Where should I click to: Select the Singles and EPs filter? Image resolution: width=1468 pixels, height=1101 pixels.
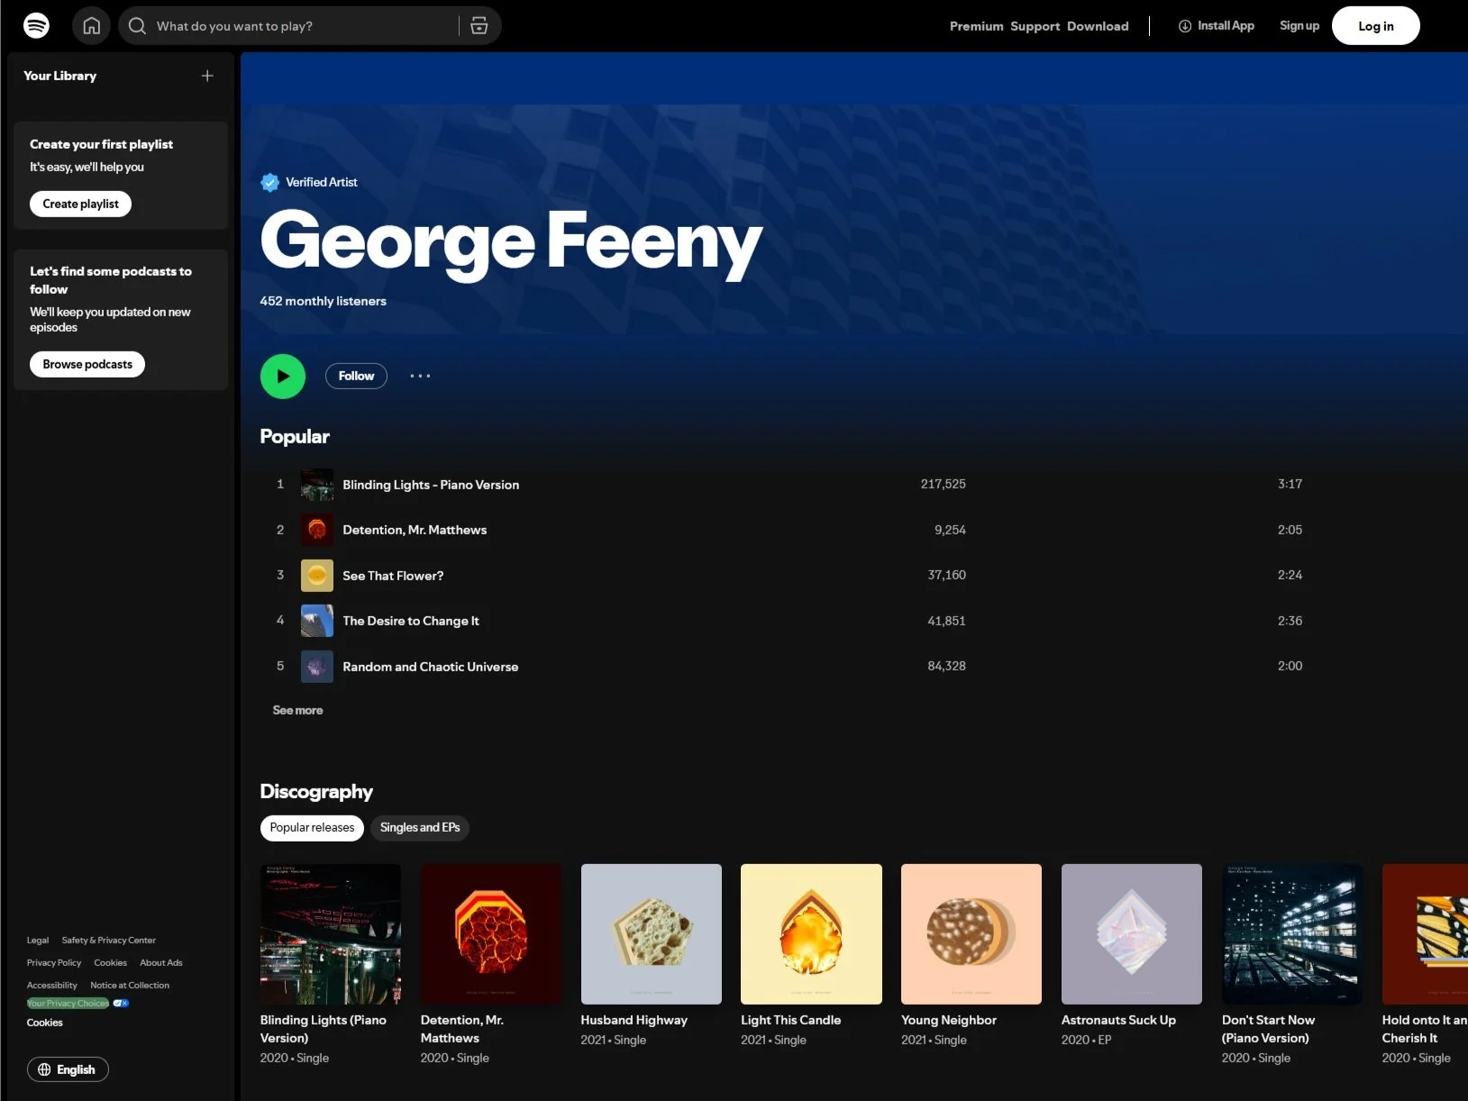coord(420,828)
